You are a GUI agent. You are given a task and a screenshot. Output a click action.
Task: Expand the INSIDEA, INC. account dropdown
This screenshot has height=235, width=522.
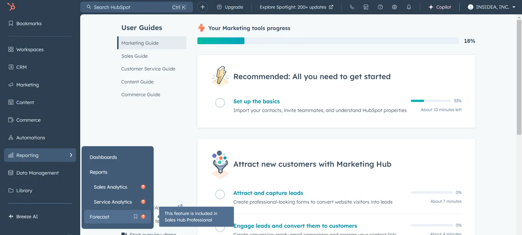point(491,7)
